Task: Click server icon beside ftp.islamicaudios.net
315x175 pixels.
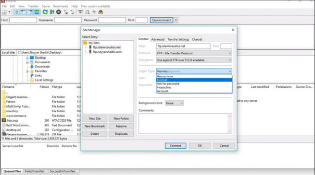Action: pyautogui.click(x=90, y=47)
